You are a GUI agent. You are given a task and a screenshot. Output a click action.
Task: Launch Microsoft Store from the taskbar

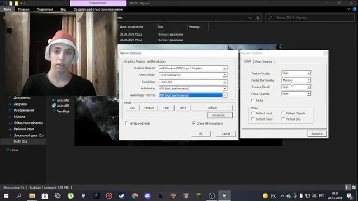point(45,196)
